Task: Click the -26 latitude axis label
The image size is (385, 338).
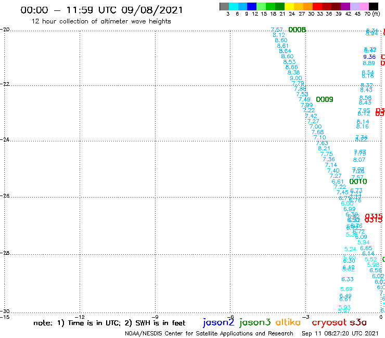Action: [5, 196]
